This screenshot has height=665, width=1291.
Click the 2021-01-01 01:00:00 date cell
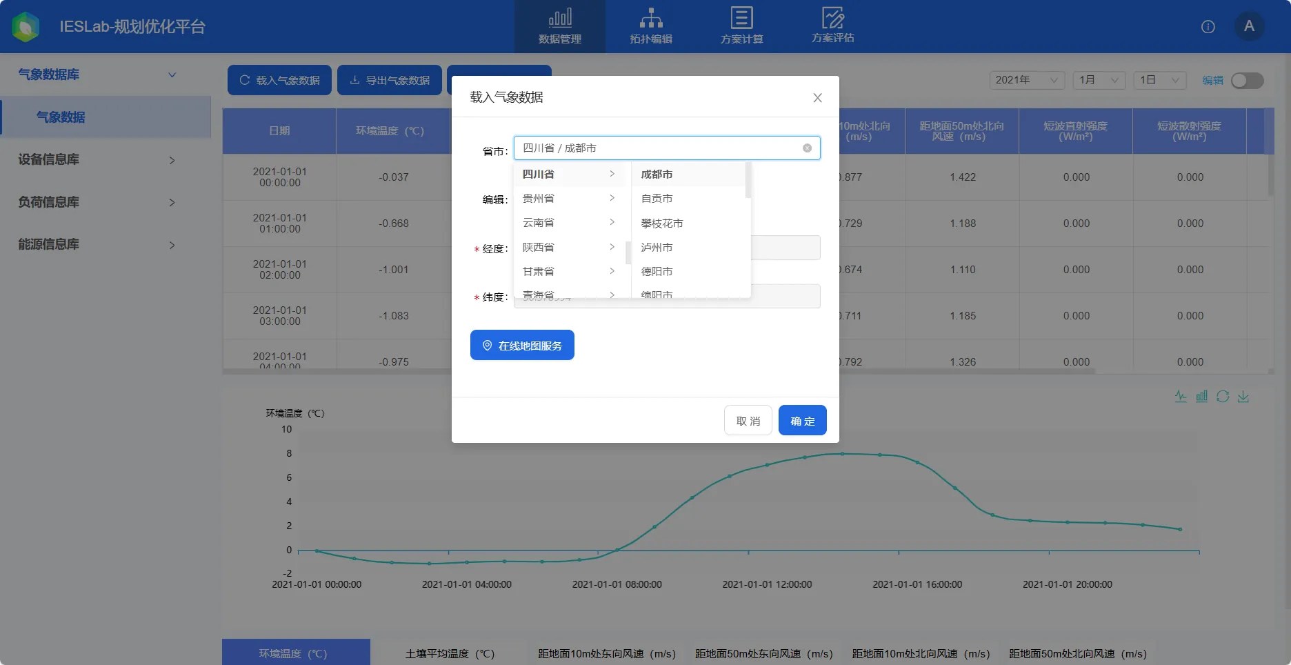coord(279,224)
